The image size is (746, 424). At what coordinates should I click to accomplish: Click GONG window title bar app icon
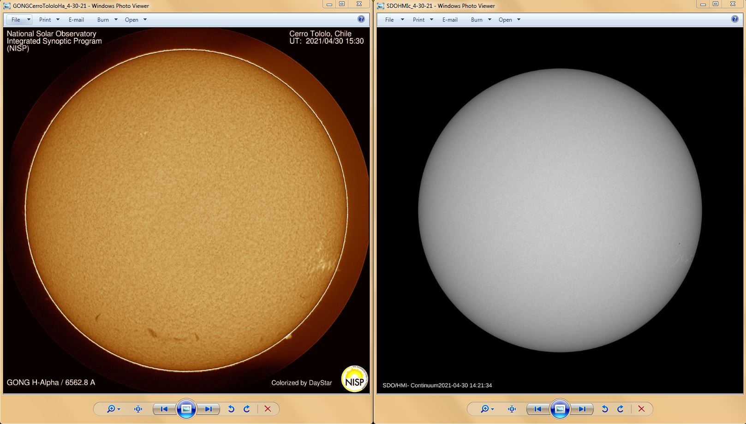(x=7, y=6)
